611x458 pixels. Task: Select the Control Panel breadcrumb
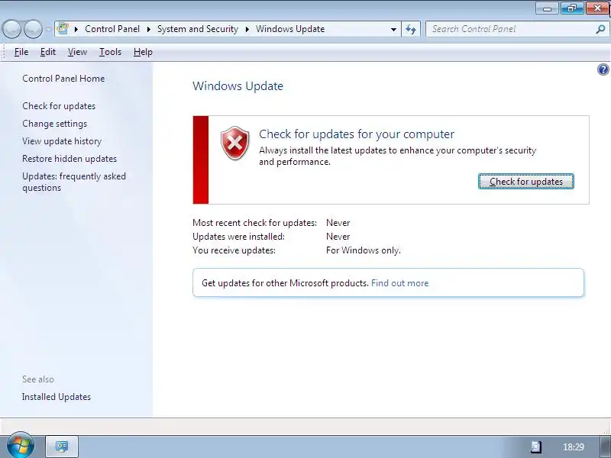click(112, 29)
